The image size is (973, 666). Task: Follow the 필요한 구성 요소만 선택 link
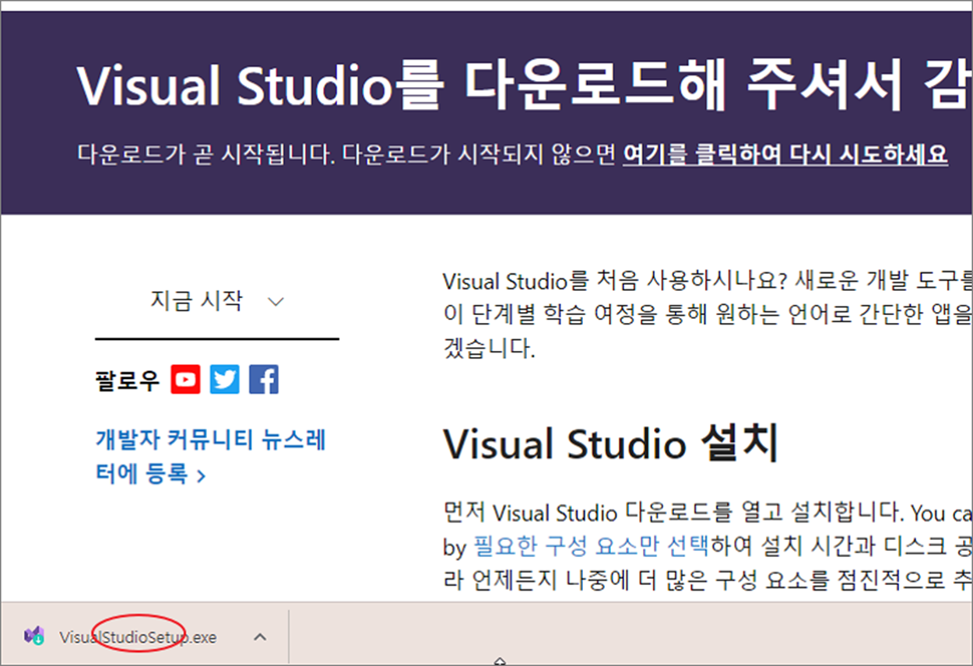tap(590, 547)
